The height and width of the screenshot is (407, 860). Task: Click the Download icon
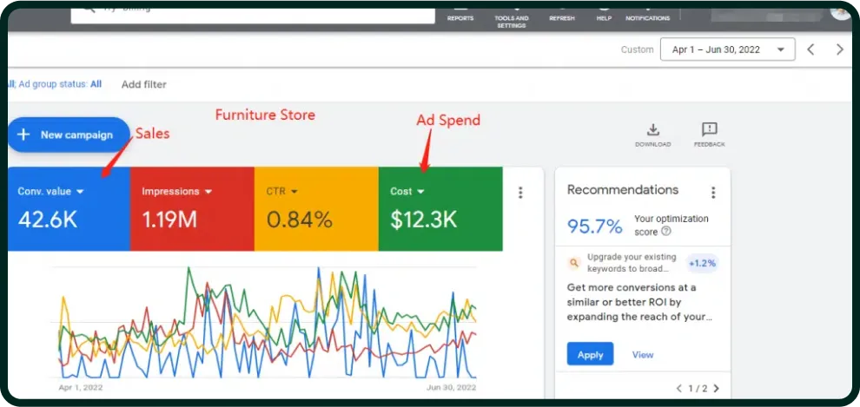652,135
